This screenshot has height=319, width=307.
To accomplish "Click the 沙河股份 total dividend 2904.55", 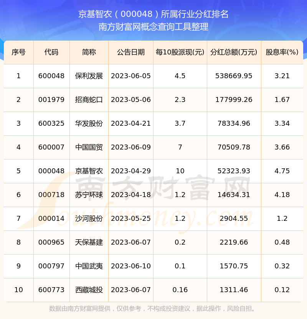I will 234,219.
